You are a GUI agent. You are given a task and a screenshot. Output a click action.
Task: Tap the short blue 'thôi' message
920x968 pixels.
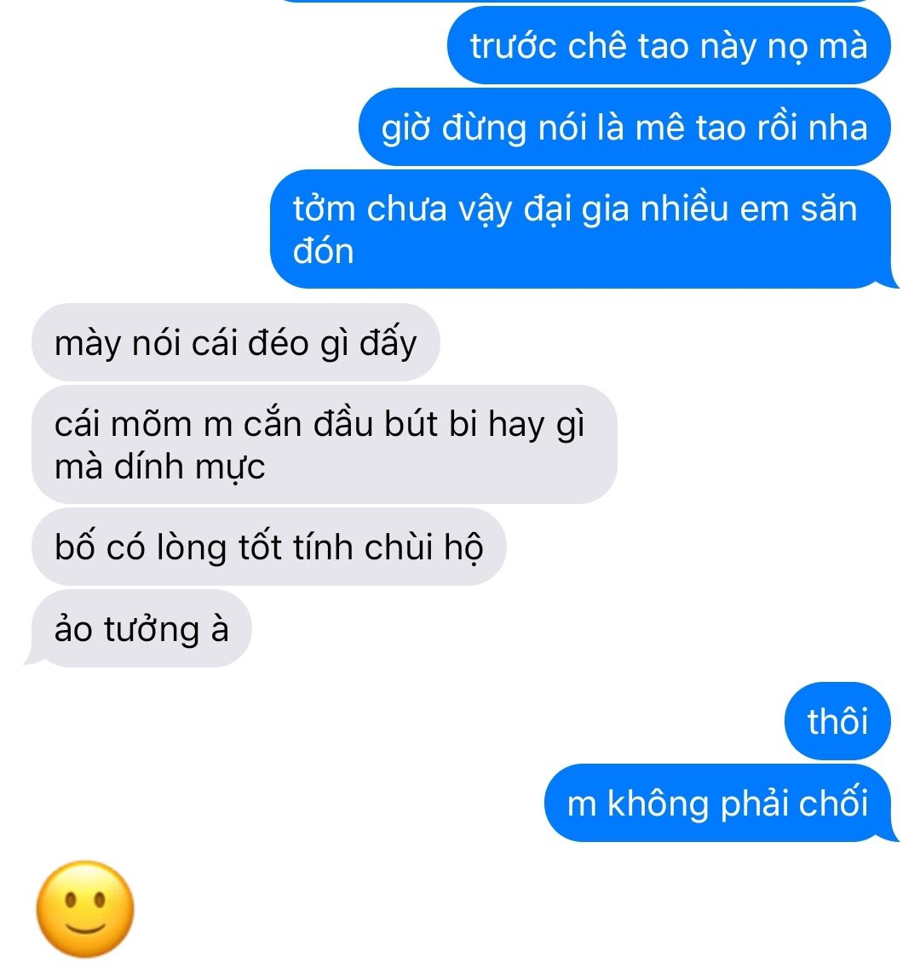[837, 721]
